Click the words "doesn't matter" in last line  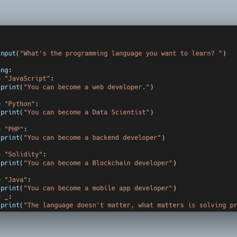[104, 205]
